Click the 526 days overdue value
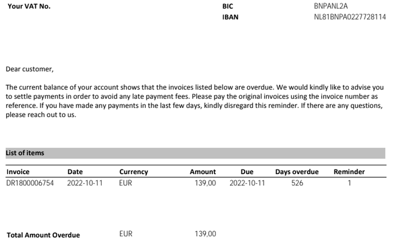The image size is (407, 250). click(x=297, y=183)
